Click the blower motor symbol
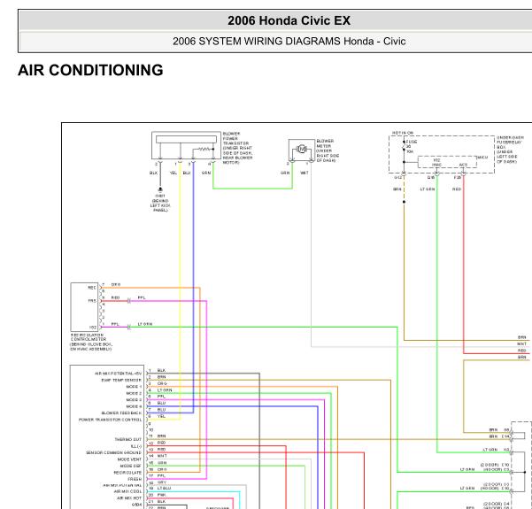 pos(302,149)
